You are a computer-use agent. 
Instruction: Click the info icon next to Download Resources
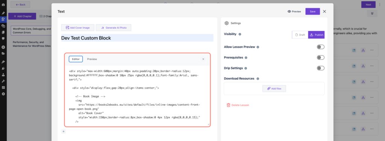point(258,79)
